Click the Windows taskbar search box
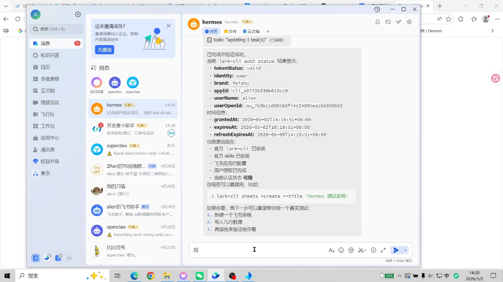Image resolution: width=503 pixels, height=282 pixels. [63, 276]
